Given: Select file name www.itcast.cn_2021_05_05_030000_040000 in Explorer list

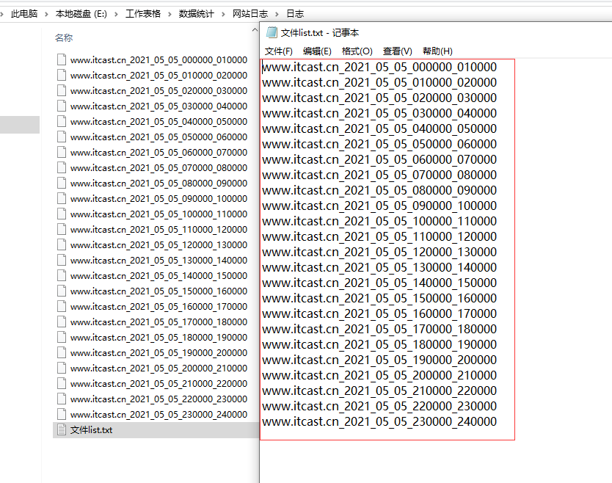Looking at the screenshot, I should (x=159, y=106).
